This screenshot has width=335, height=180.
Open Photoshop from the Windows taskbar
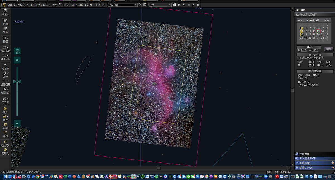[x=138, y=177]
